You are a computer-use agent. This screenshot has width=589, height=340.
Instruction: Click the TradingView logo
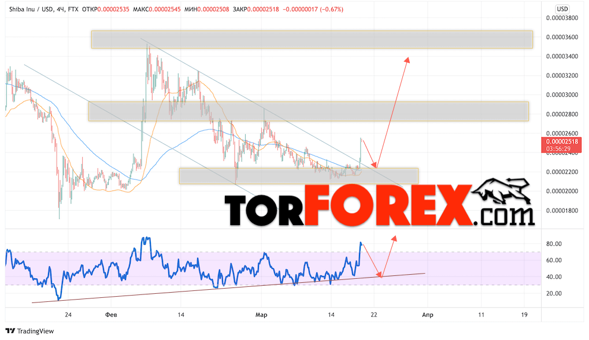click(29, 331)
